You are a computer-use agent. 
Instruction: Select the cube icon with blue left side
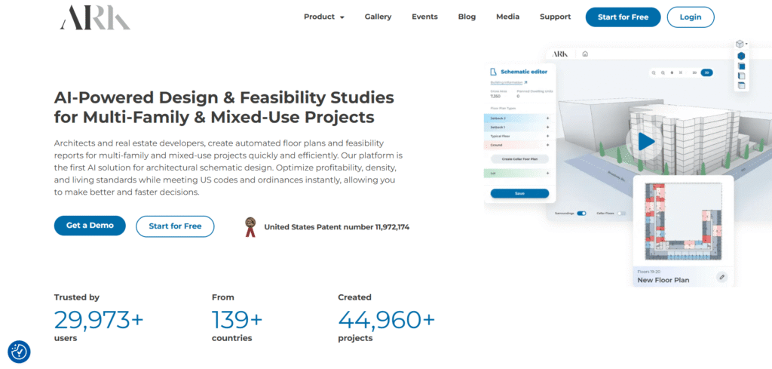click(742, 76)
